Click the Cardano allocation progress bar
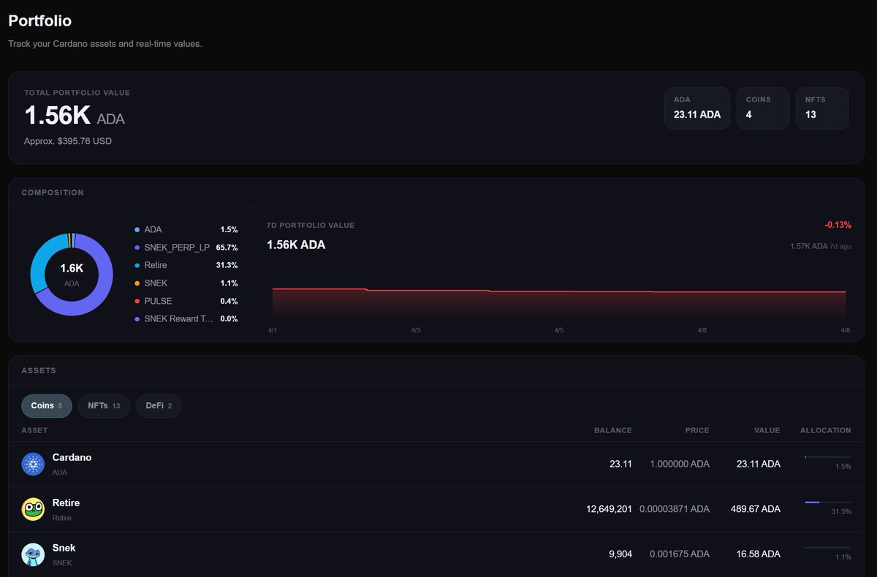The height and width of the screenshot is (577, 877). (827, 457)
